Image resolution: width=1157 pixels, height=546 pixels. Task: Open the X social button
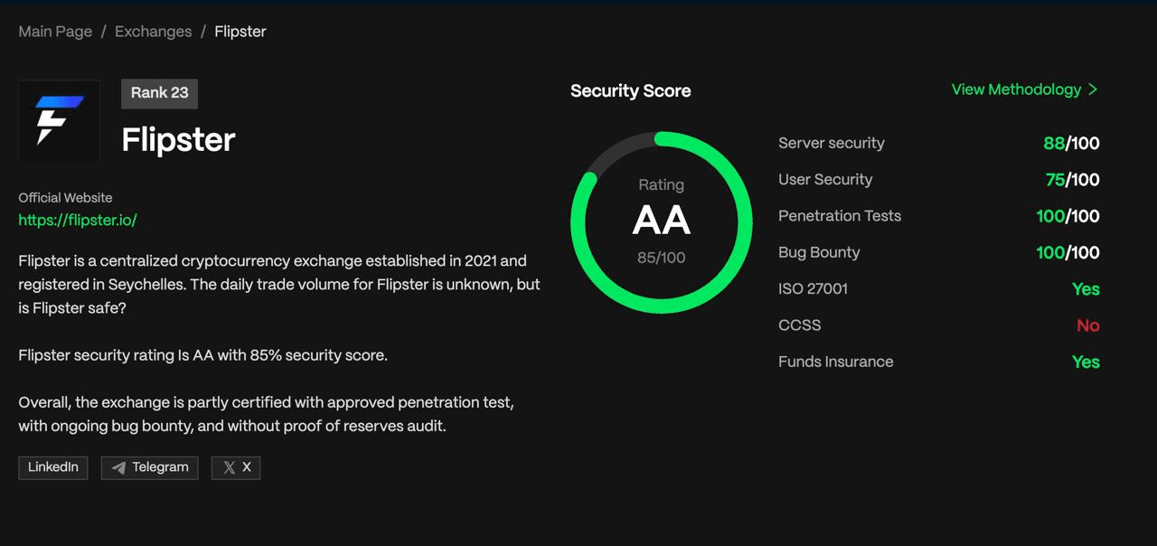click(x=236, y=467)
